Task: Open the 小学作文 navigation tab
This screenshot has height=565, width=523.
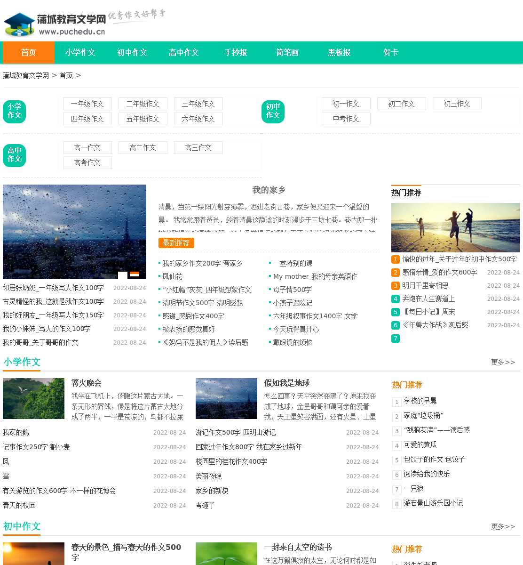Action: [x=80, y=53]
